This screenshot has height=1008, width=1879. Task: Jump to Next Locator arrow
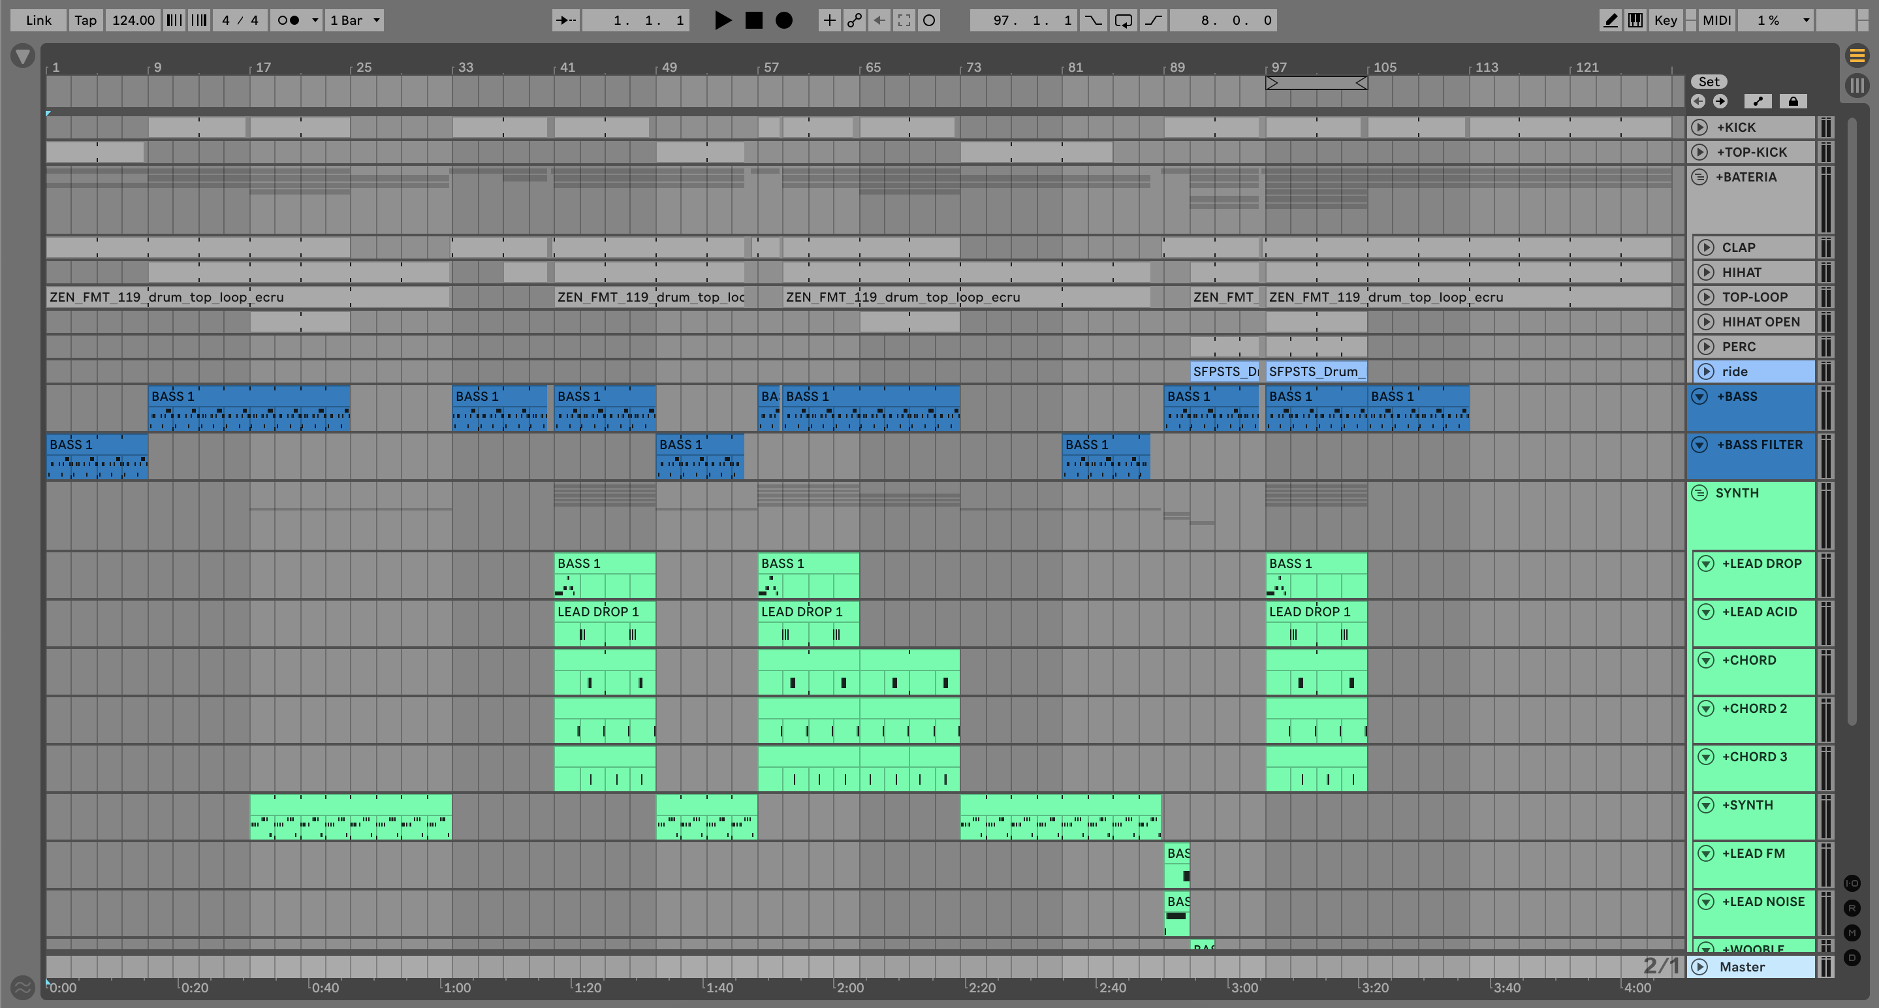(1720, 101)
